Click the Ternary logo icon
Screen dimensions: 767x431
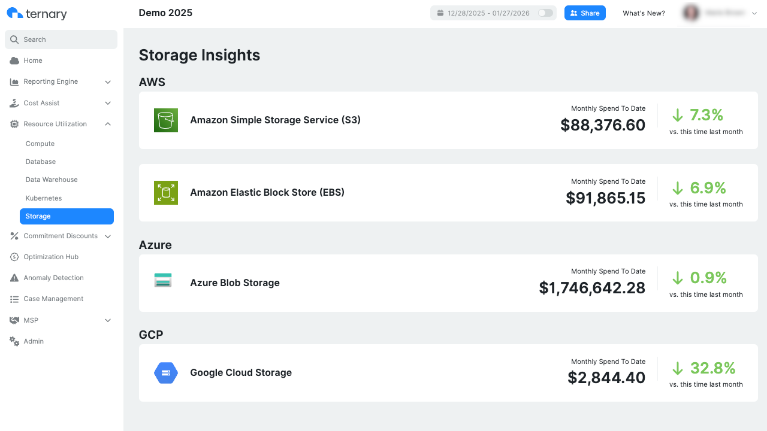pyautogui.click(x=13, y=13)
